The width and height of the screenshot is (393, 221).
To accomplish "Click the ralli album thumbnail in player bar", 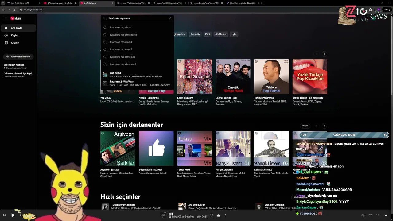I will pos(164,215).
